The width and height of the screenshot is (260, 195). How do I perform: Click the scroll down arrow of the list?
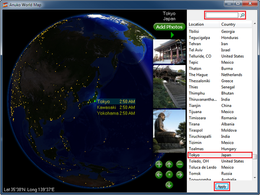point(255,178)
